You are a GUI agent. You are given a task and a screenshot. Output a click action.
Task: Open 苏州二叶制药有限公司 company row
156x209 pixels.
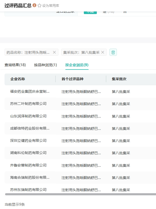tap(28, 104)
